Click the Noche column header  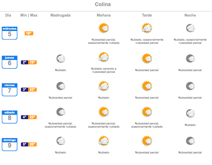pos(190,15)
